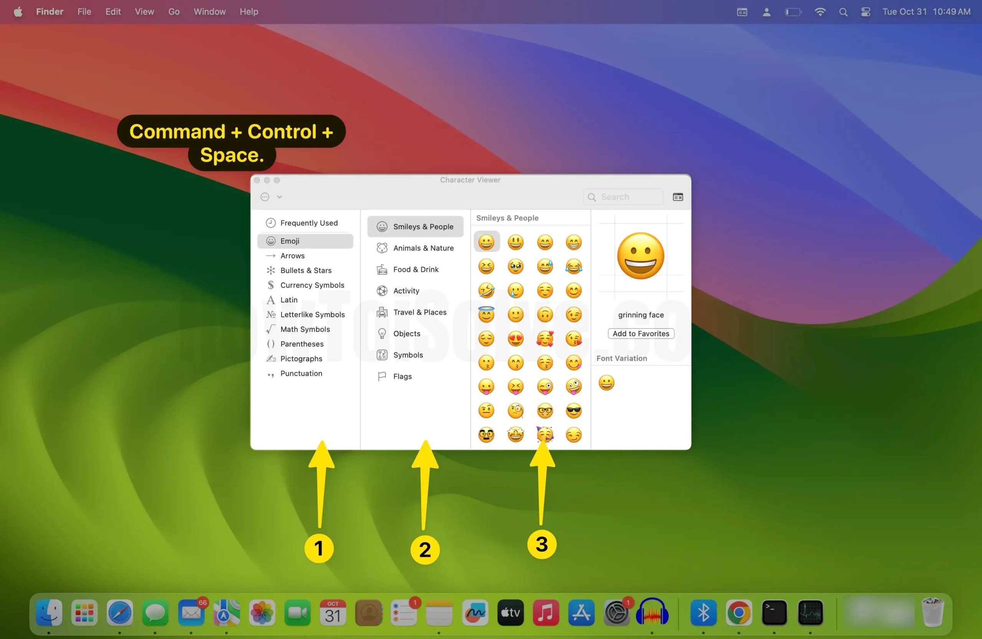Select the Smileys & People category
The width and height of the screenshot is (982, 639).
point(415,226)
